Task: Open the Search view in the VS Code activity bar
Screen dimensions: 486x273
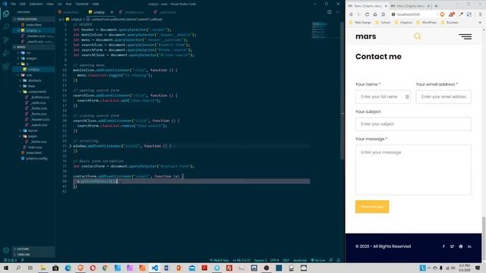Action: [6, 27]
